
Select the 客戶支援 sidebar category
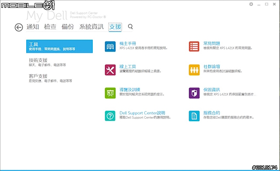pyautogui.click(x=59, y=78)
